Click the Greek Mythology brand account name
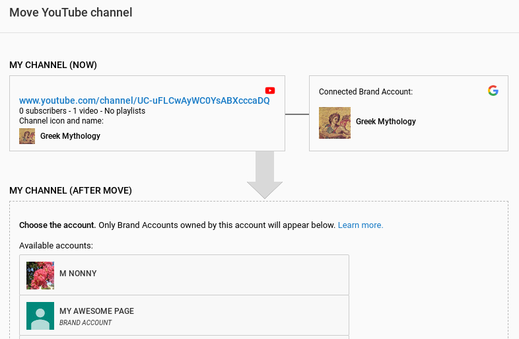 [386, 122]
